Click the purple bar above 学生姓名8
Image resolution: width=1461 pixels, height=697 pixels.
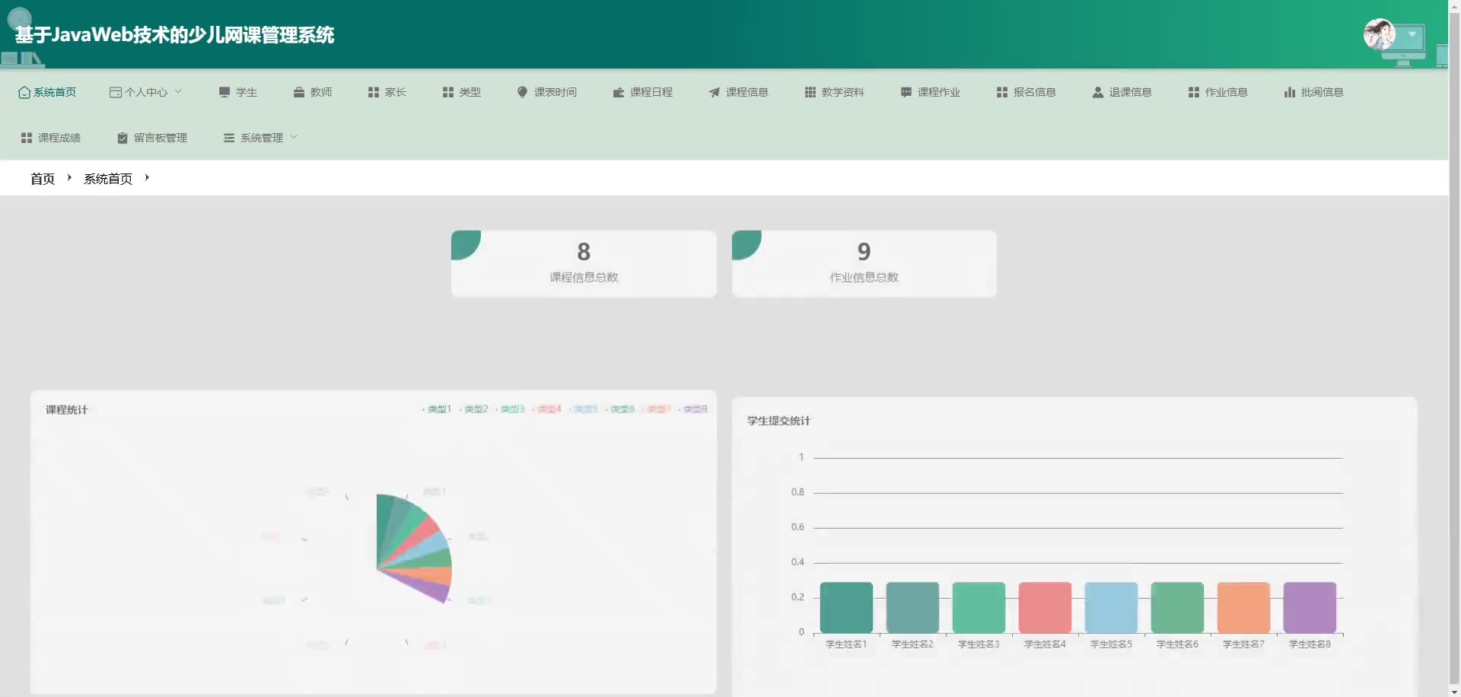click(1310, 607)
